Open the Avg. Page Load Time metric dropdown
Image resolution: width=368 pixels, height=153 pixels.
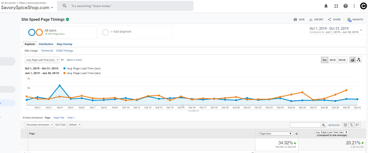click(x=42, y=60)
